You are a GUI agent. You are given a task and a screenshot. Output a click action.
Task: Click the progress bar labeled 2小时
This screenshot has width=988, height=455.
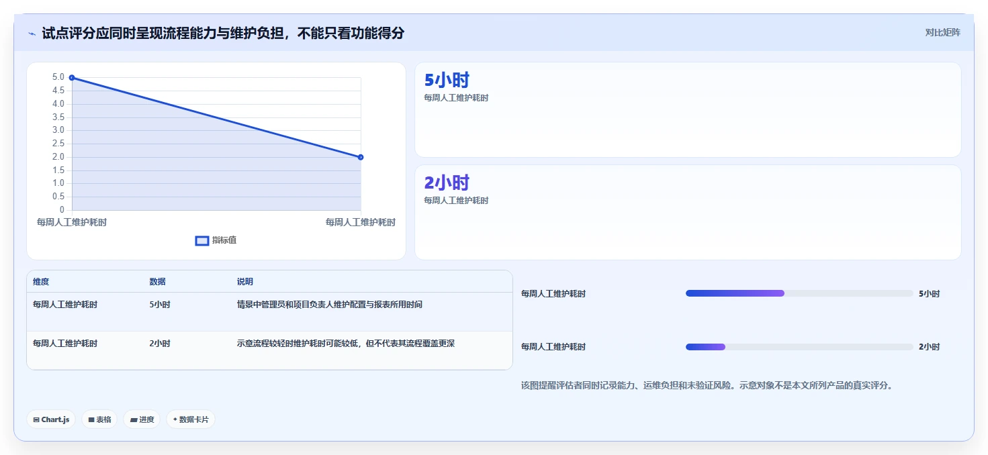tap(799, 347)
